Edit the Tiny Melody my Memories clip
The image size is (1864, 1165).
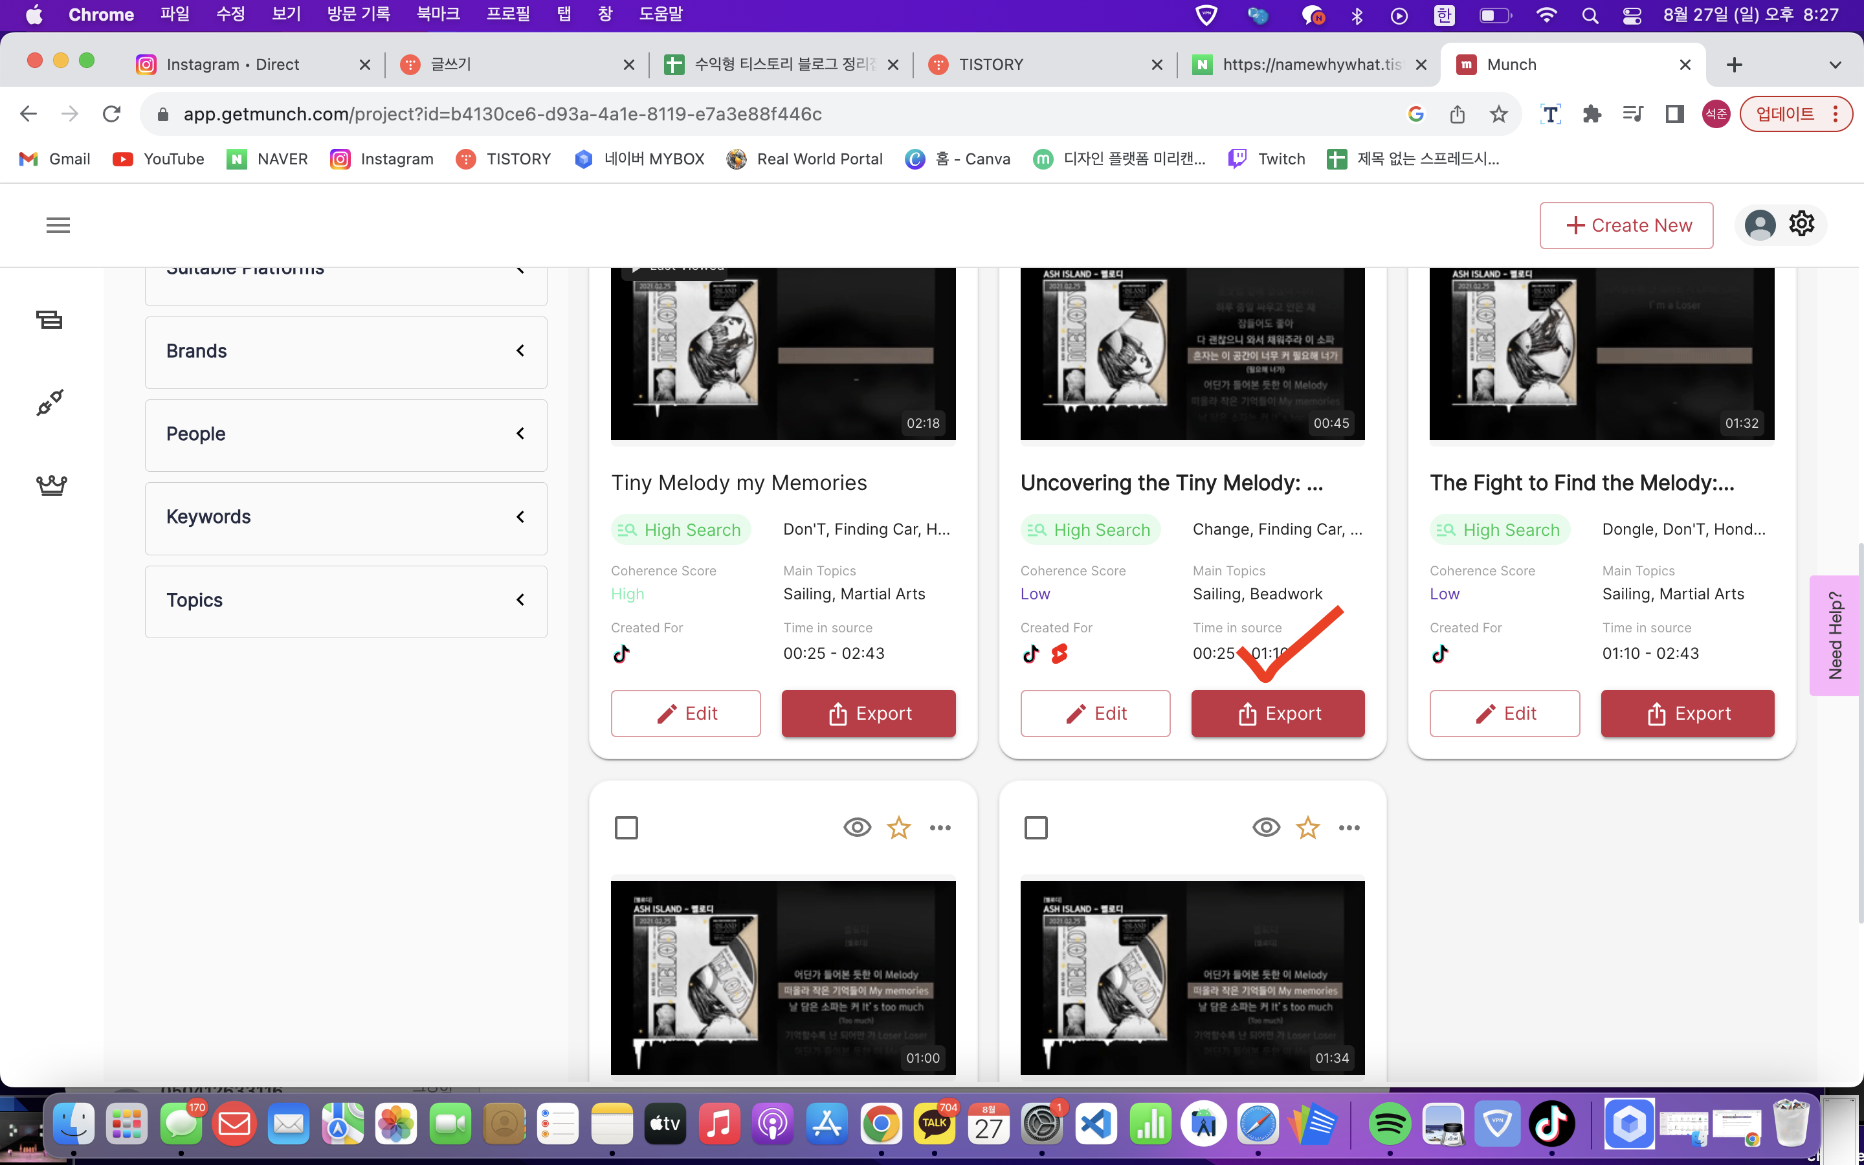point(685,713)
